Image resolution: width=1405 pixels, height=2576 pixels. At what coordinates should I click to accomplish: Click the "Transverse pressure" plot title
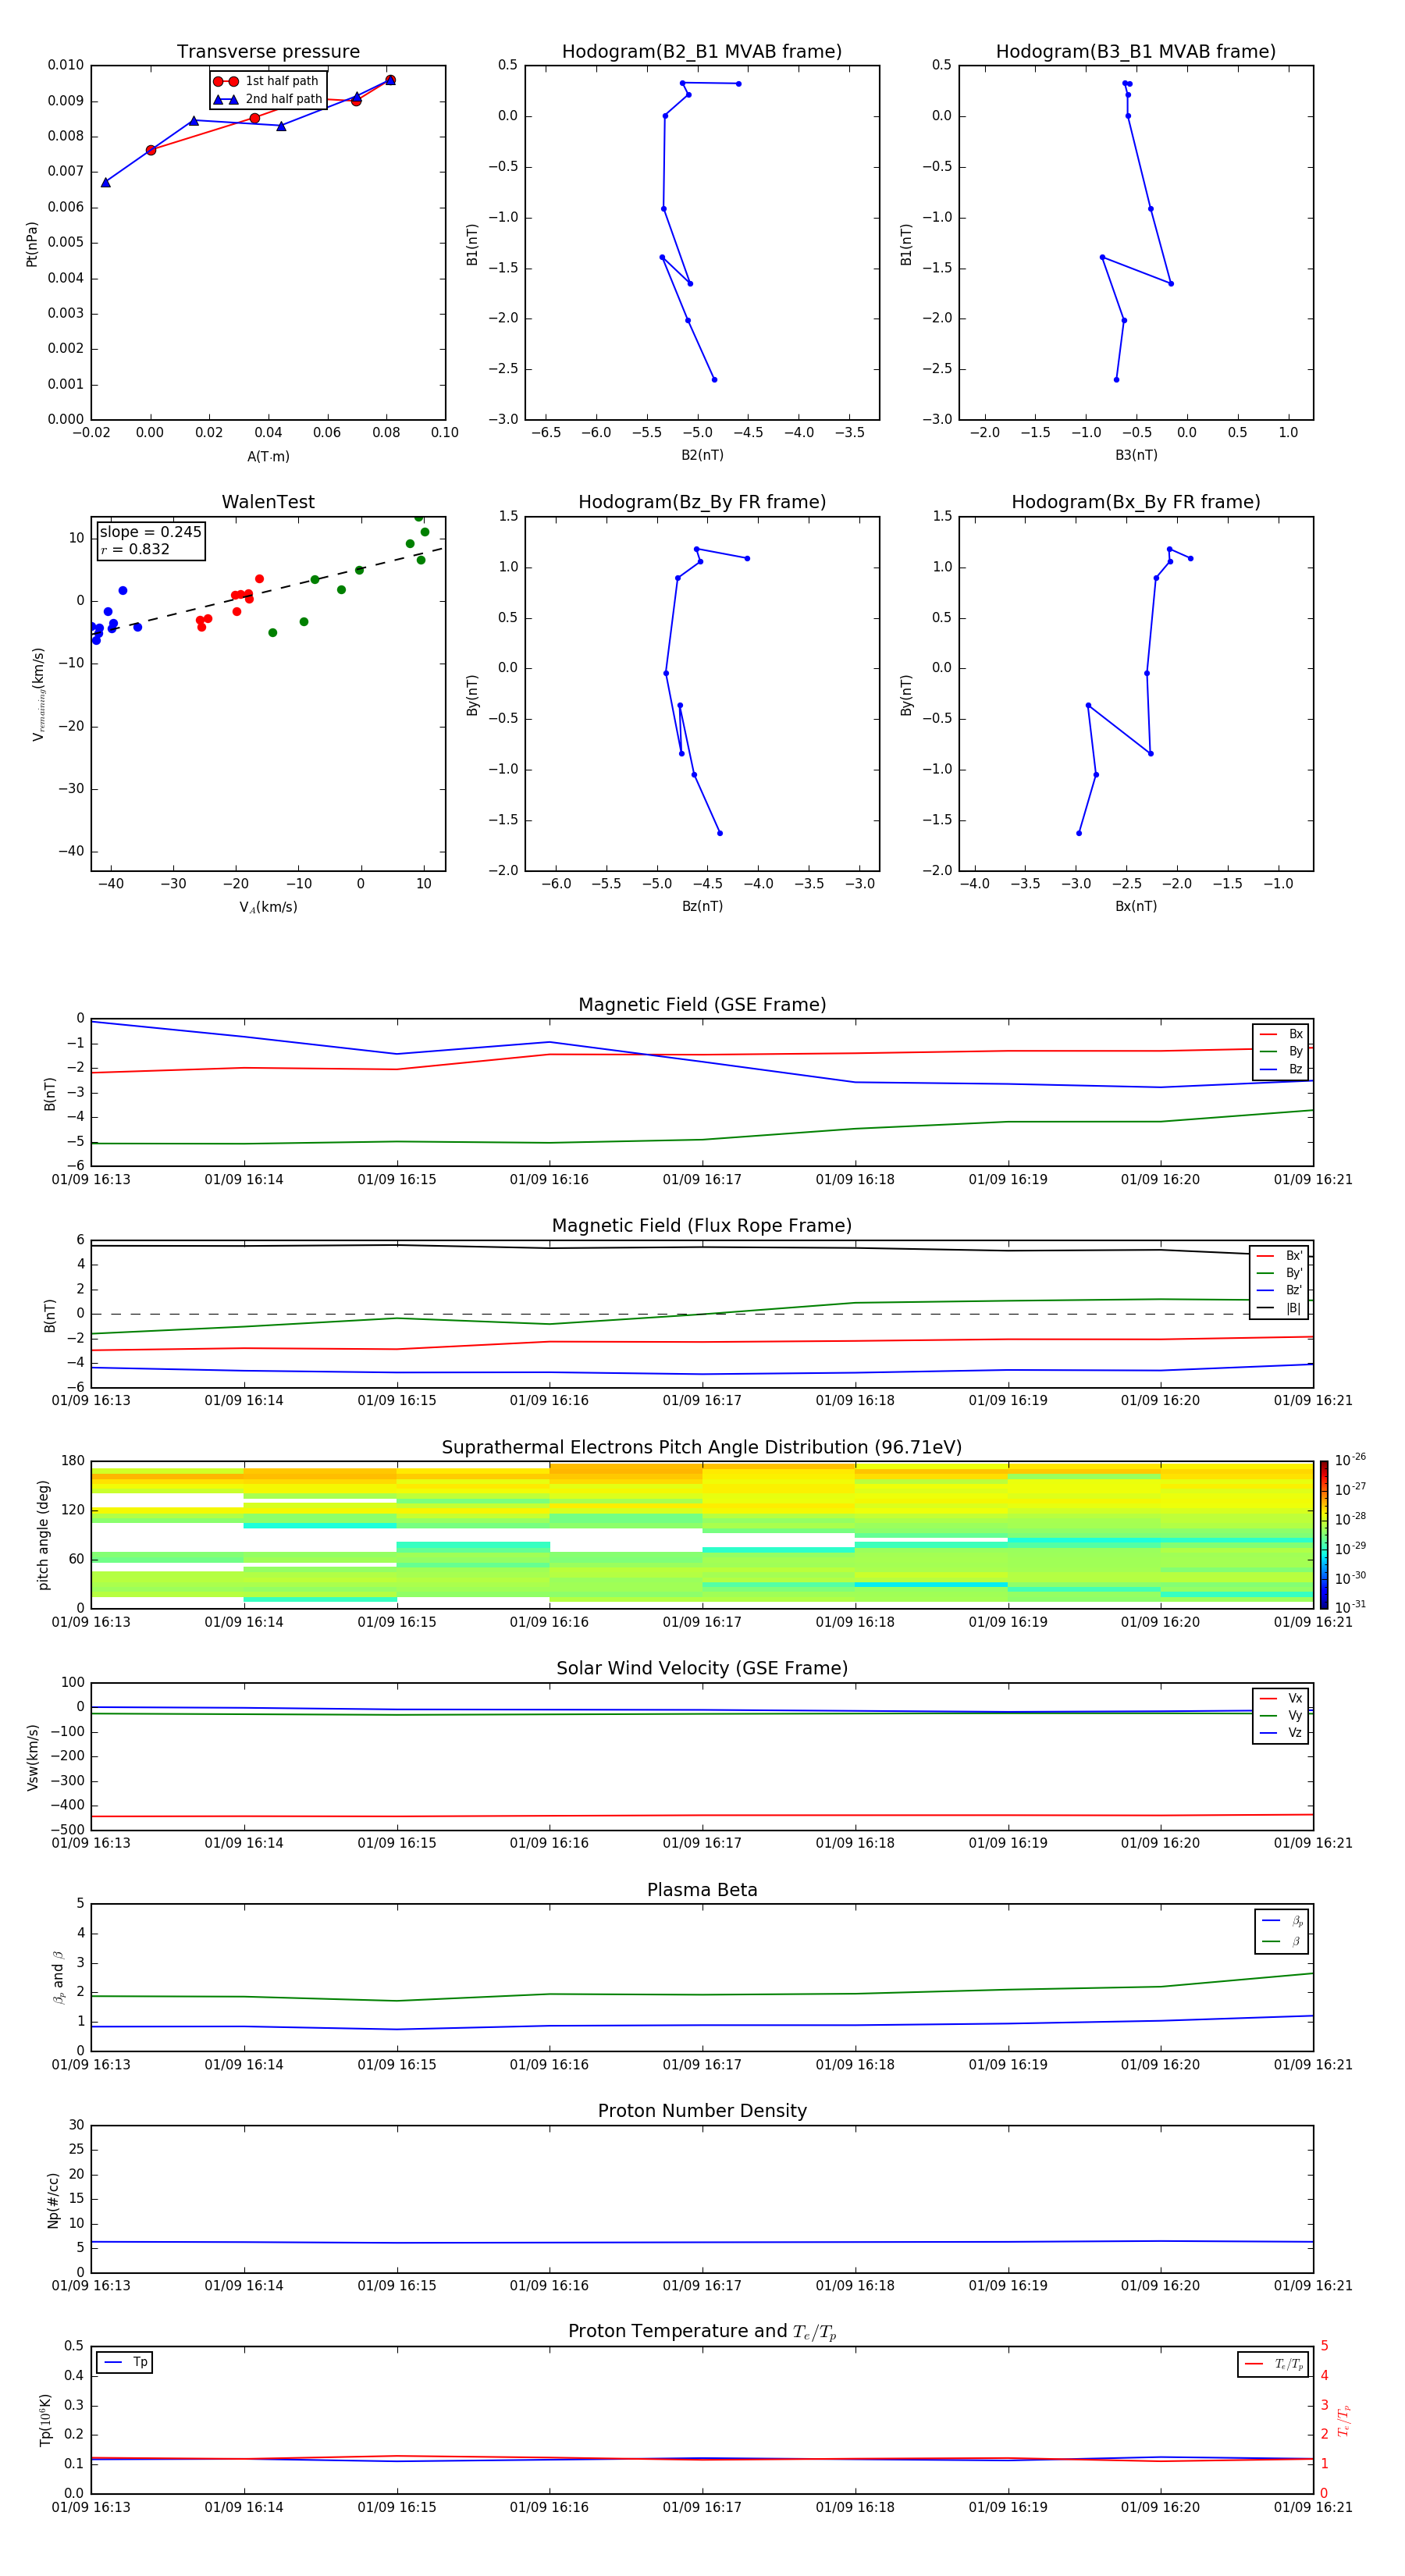tap(268, 52)
